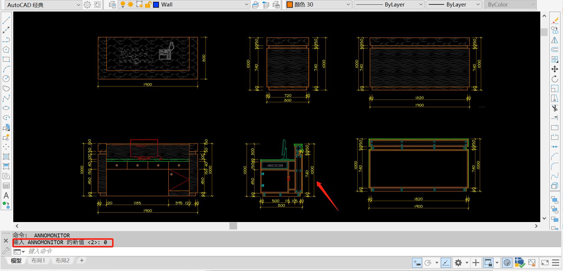
Task: Activate the Hatch tool
Action: click(x=6, y=157)
